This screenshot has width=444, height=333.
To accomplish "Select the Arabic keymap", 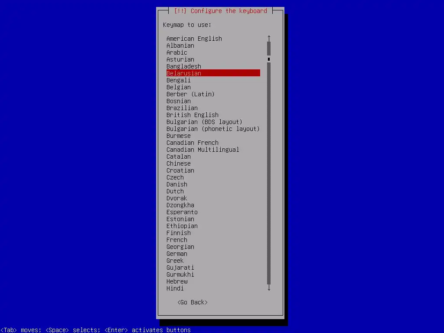I will [213, 52].
